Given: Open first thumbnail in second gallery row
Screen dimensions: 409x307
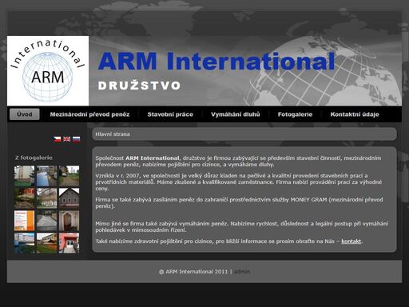Looking at the screenshot, I should tap(24, 198).
